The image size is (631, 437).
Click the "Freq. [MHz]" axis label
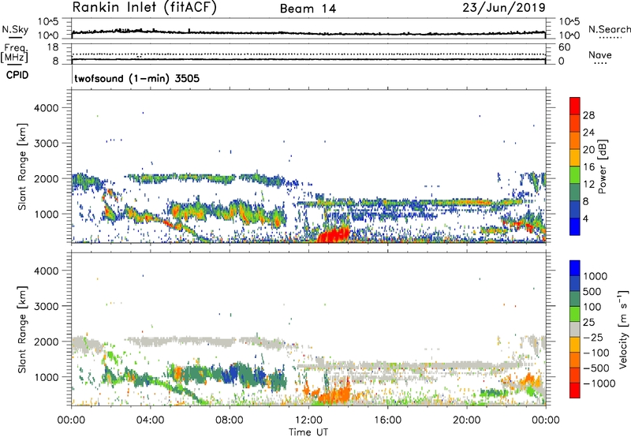click(14, 53)
